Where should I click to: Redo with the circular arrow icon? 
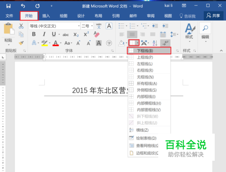(x=38, y=6)
